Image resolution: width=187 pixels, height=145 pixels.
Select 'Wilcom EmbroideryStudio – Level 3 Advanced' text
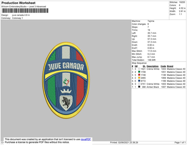click(24, 7)
